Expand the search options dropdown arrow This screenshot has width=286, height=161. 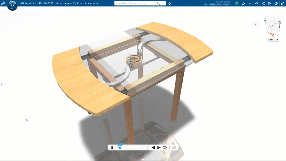(163, 3)
